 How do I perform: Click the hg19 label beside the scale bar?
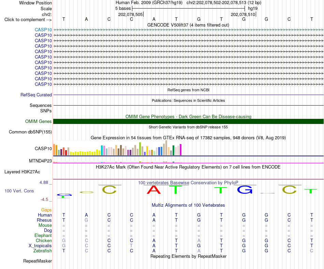[x=253, y=9]
